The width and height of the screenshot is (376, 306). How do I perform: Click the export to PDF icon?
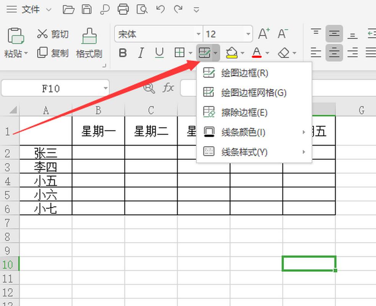tap(105, 10)
